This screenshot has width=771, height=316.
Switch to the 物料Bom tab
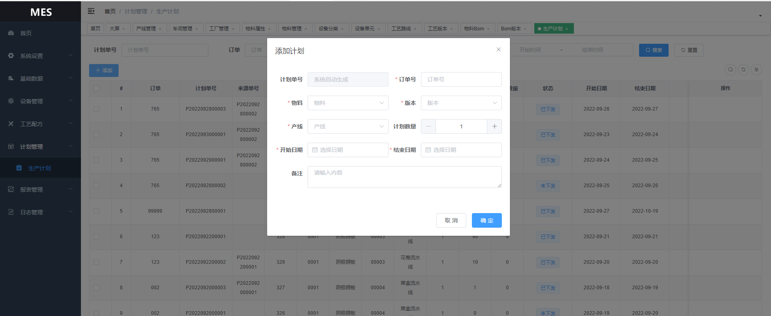474,29
